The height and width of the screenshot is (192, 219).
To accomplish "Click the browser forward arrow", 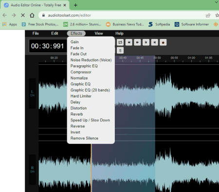I will [14, 15].
